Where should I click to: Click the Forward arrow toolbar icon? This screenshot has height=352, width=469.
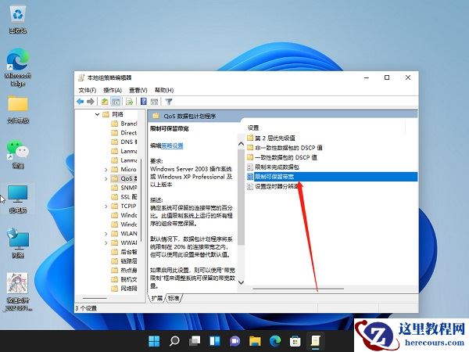click(x=91, y=102)
